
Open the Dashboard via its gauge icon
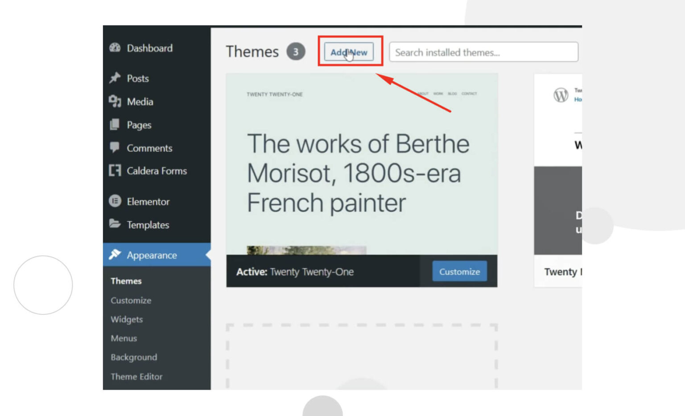point(116,48)
